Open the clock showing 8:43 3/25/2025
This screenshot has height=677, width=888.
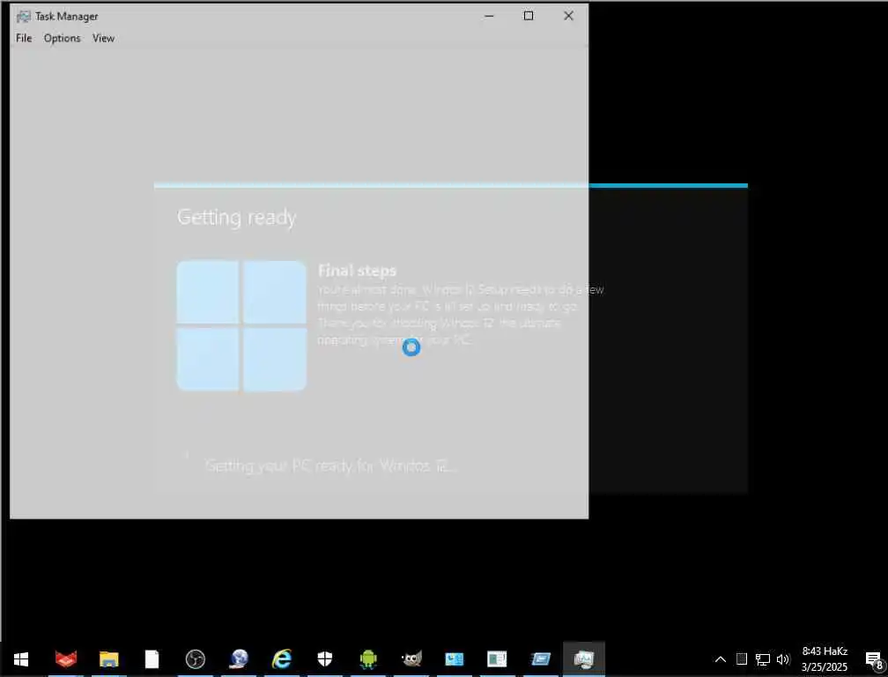pyautogui.click(x=825, y=658)
